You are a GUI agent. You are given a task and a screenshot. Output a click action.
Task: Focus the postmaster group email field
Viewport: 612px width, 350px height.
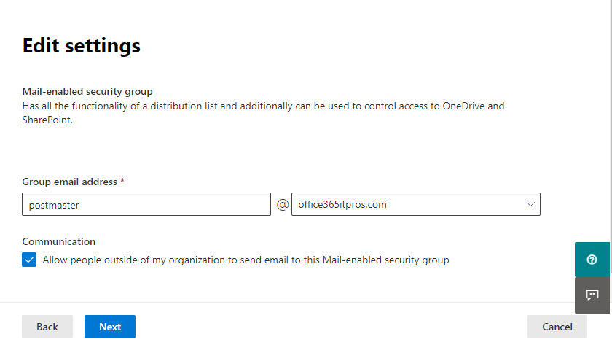coord(146,204)
